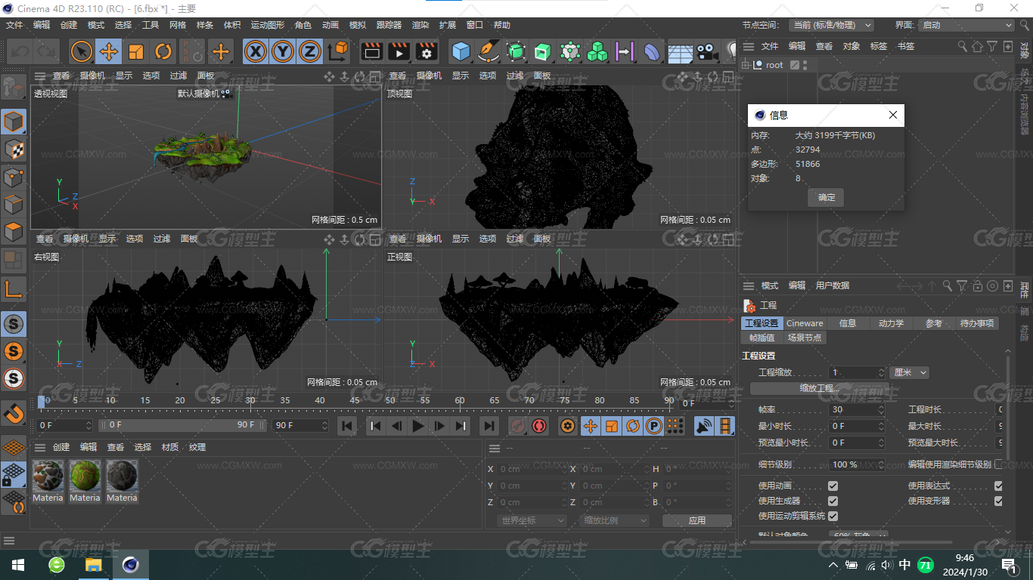This screenshot has height=580, width=1033.
Task: Toggle Z axis lock
Action: pyautogui.click(x=309, y=51)
